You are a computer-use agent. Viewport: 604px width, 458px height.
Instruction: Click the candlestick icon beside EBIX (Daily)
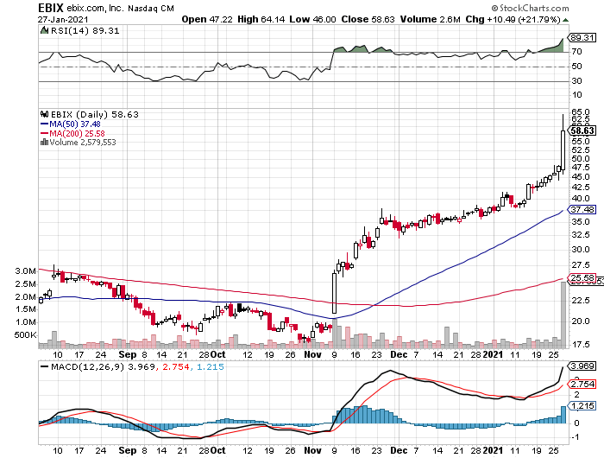click(45, 114)
